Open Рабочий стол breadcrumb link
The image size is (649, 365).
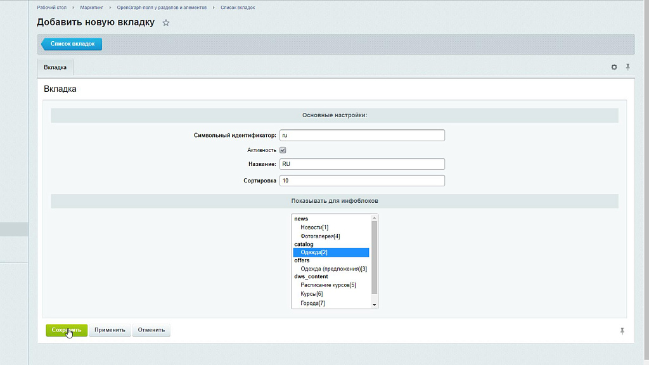click(53, 7)
